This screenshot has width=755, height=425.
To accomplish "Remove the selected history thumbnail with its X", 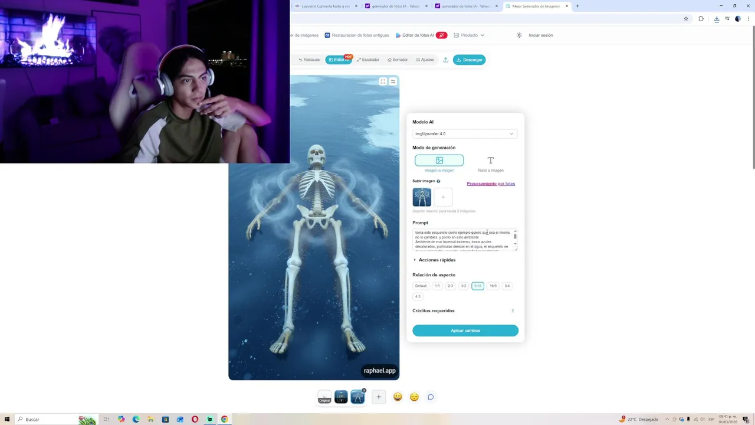I will 364,390.
